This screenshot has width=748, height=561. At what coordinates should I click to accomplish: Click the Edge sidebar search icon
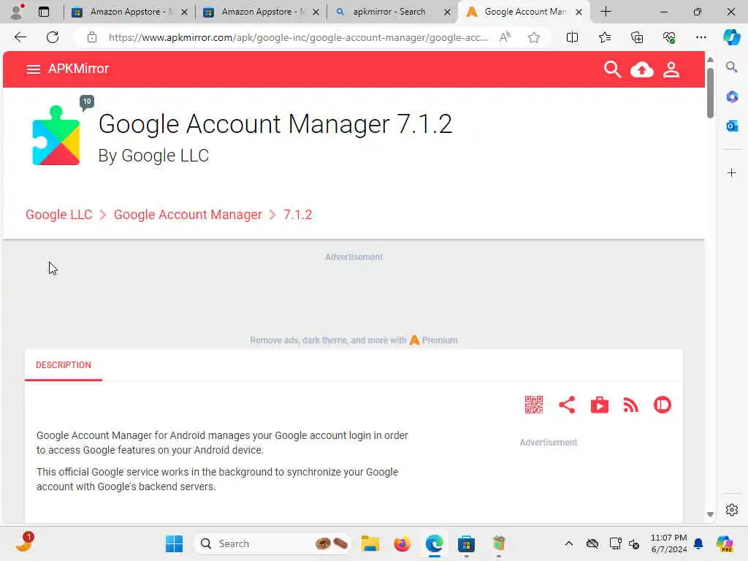coord(731,67)
